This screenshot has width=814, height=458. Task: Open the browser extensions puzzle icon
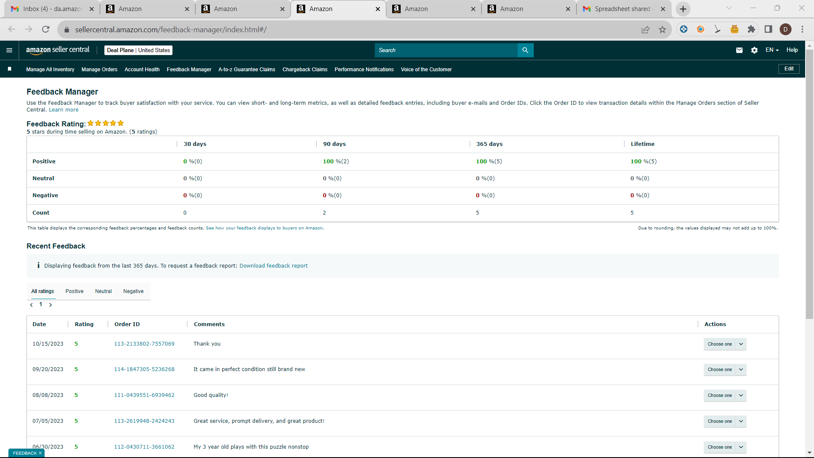point(751,29)
